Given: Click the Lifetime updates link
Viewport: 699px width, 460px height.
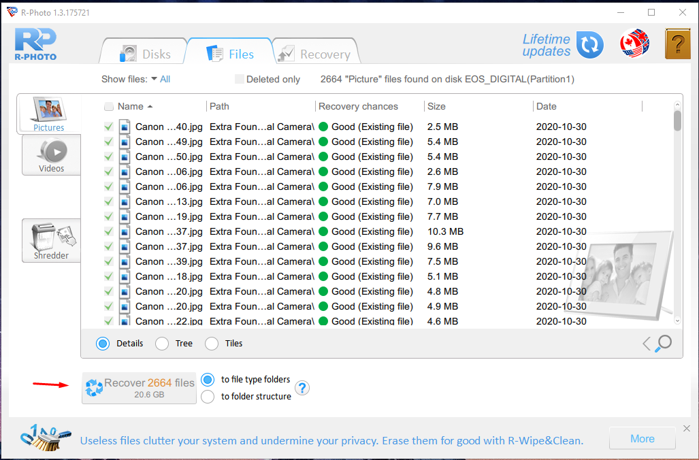Looking at the screenshot, I should coord(547,46).
